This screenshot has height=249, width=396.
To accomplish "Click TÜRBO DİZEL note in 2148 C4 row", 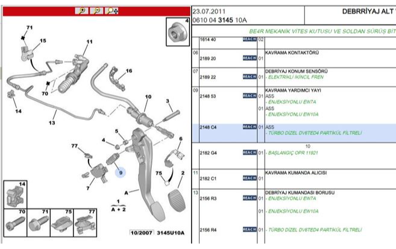I will point(313,133).
